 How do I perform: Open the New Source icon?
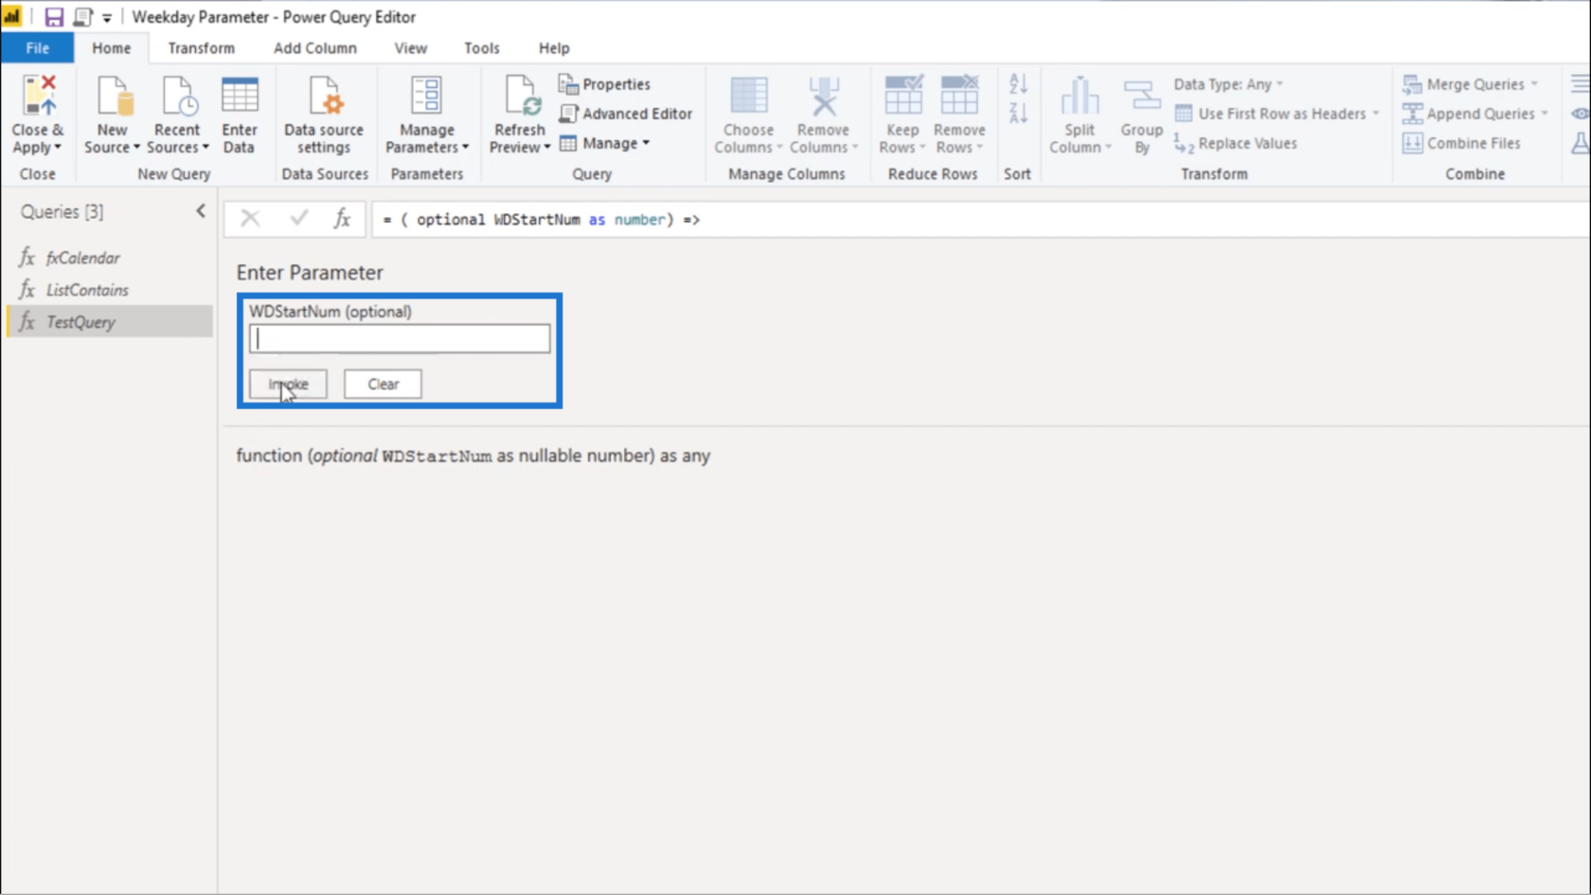(114, 96)
